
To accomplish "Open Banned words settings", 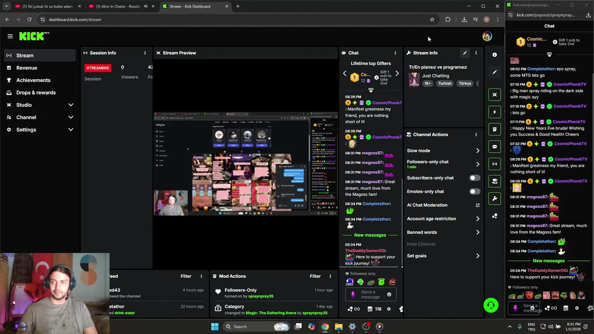I will click(443, 232).
